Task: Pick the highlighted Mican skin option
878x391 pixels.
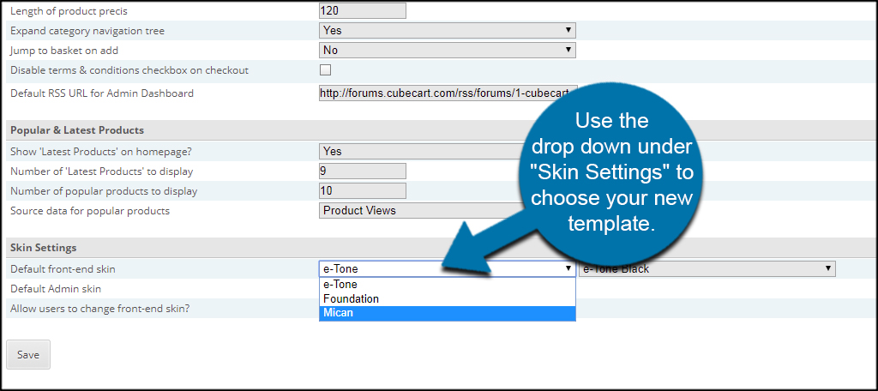Action: (446, 313)
